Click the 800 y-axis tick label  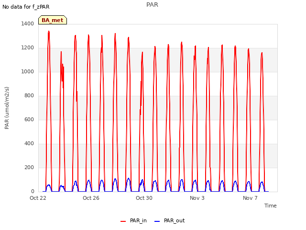29,96
